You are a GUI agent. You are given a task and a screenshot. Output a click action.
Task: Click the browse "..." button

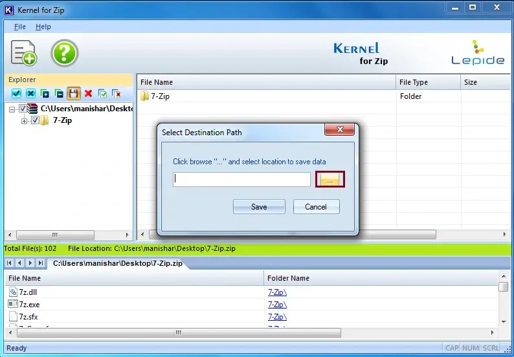330,180
